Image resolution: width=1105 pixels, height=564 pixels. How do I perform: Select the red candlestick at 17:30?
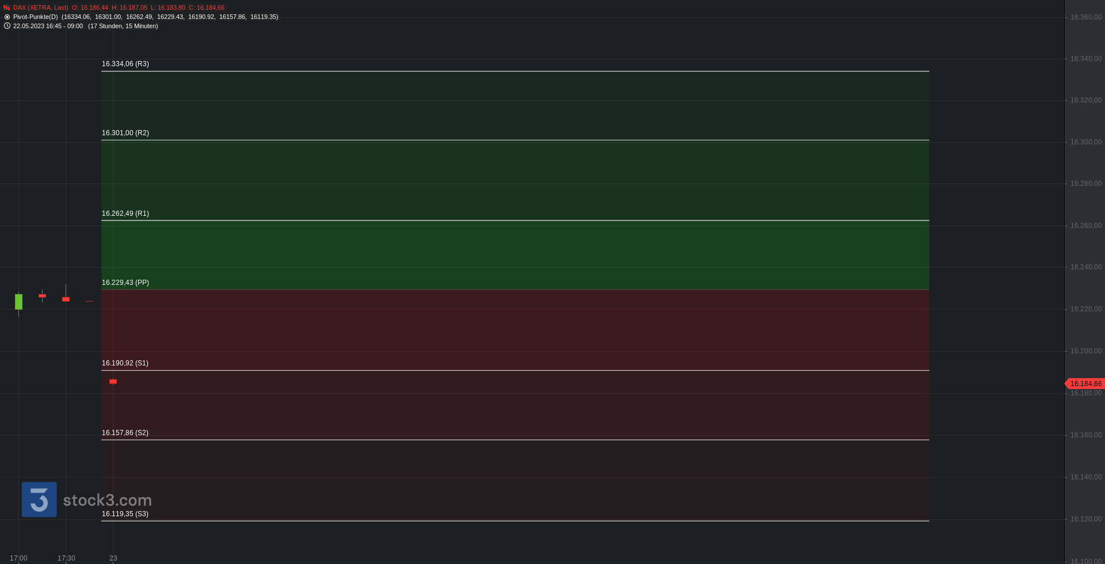tap(66, 299)
